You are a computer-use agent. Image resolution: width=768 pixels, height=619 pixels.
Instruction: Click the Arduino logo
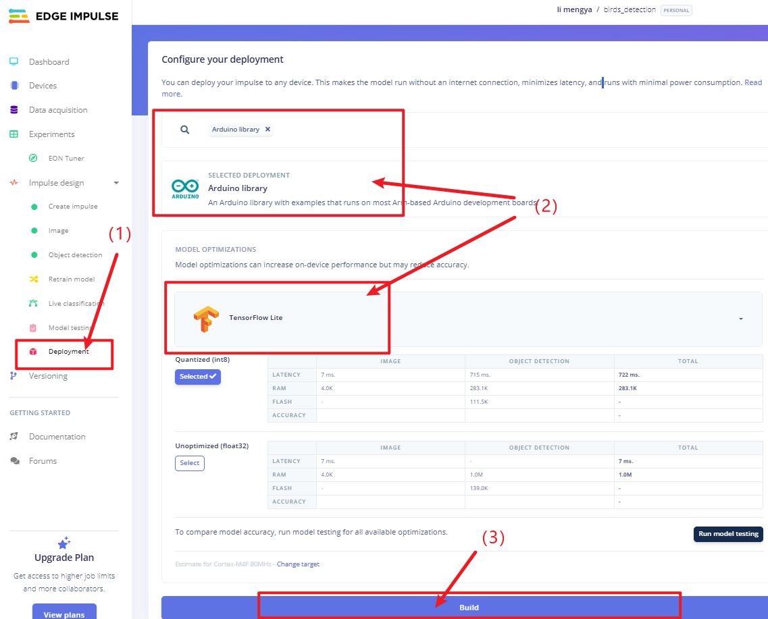point(185,189)
